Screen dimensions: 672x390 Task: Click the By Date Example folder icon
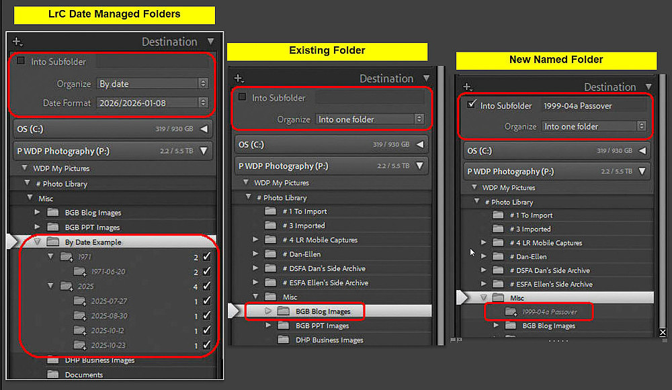52,242
